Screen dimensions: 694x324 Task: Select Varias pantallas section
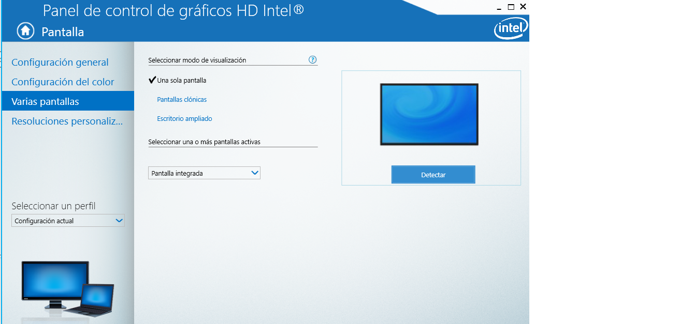[68, 101]
